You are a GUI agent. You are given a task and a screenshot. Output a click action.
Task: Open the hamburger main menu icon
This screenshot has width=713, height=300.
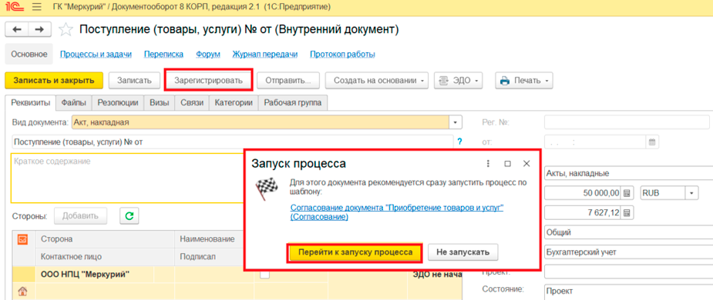37,7
